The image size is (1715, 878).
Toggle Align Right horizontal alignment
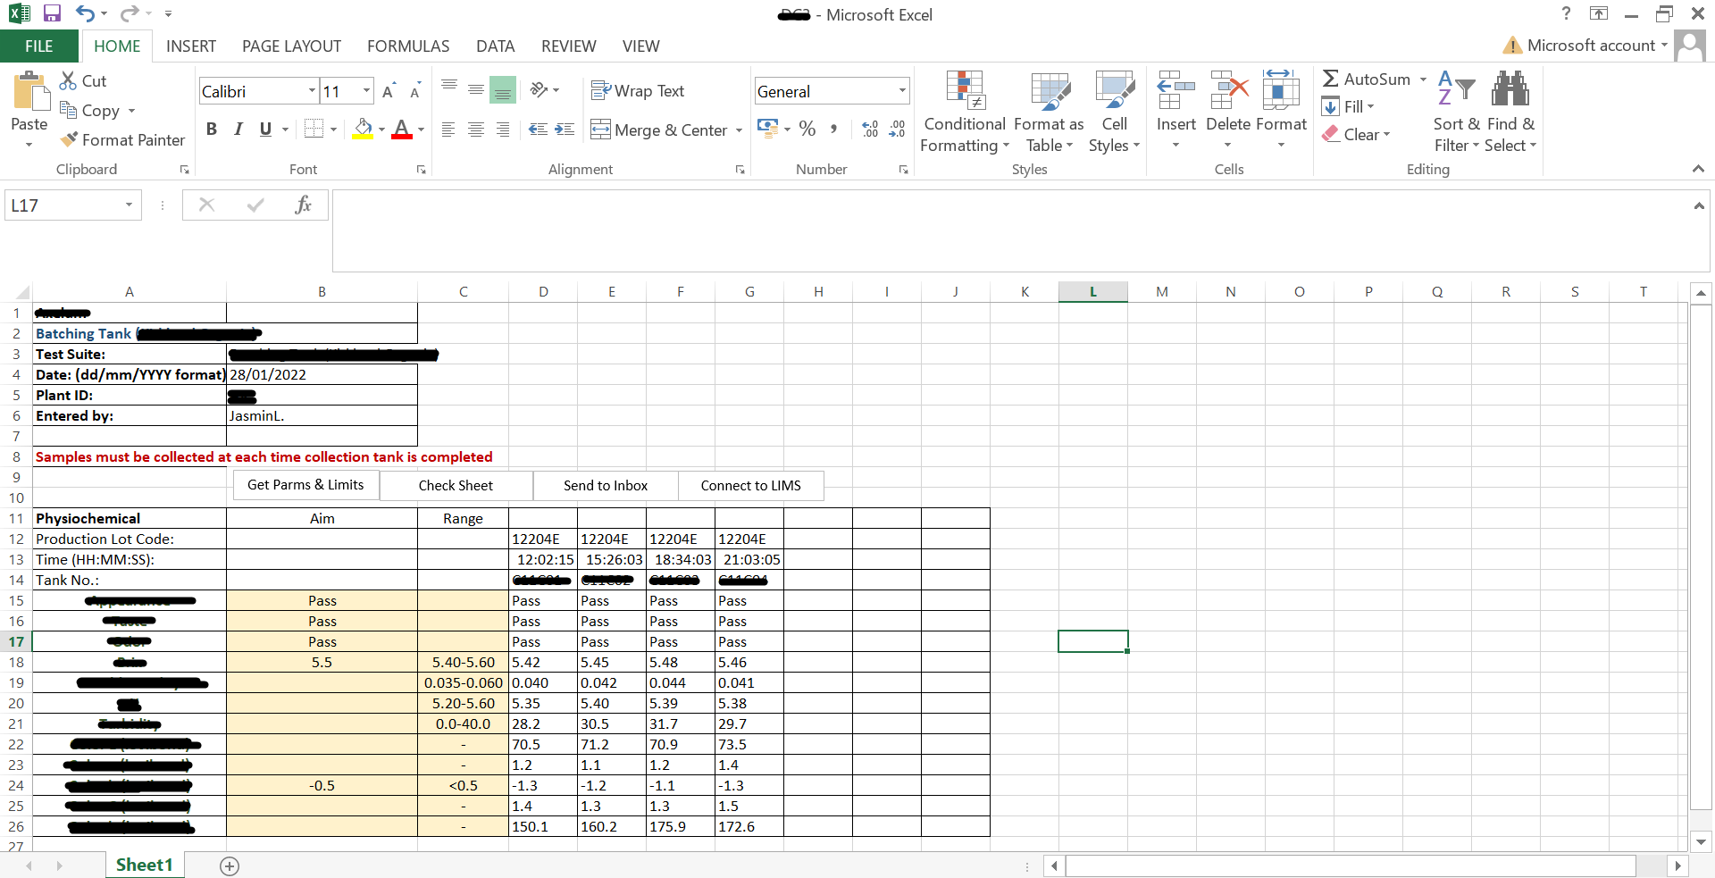point(503,130)
